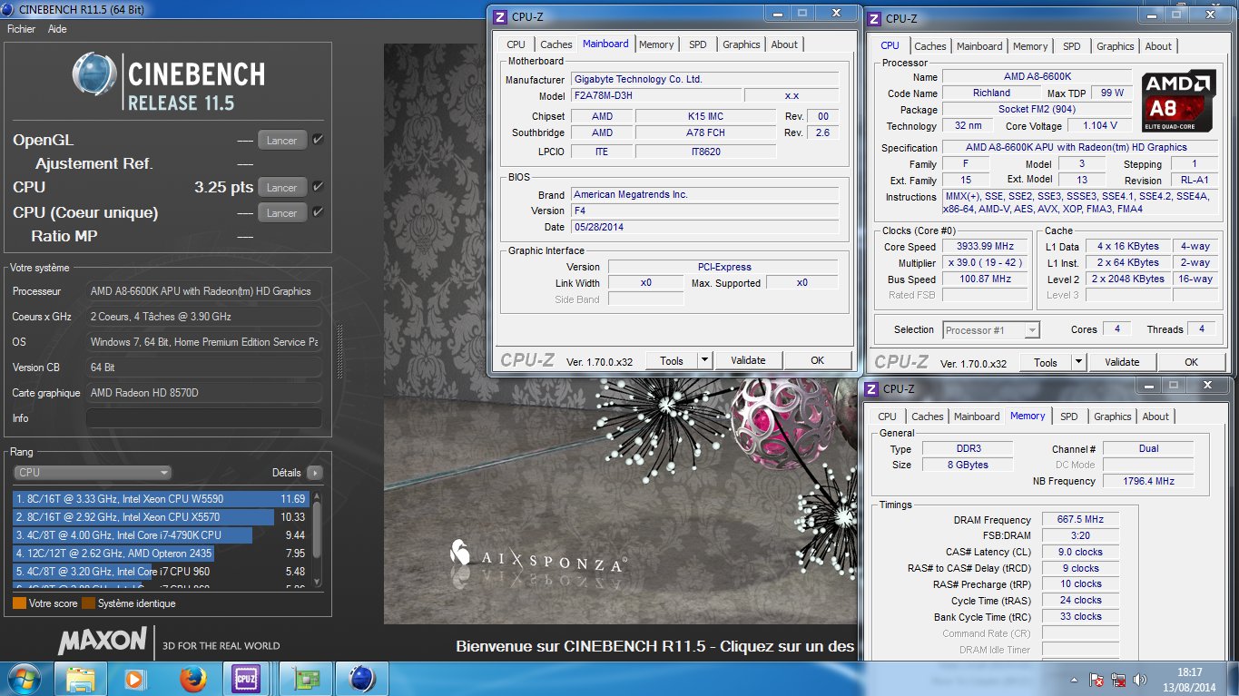Switch to Caches tab in Mainboard window

coord(556,44)
